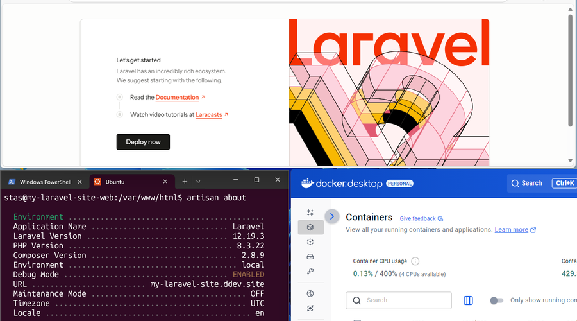The image size is (577, 321).
Task: Click the browser scrollbar up arrow
Action: 571,8
